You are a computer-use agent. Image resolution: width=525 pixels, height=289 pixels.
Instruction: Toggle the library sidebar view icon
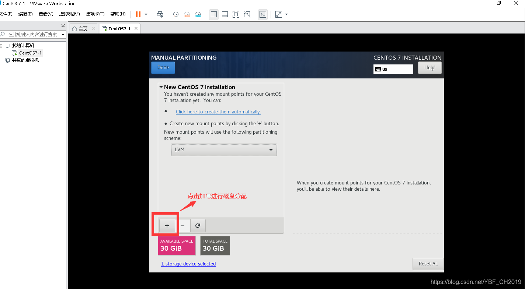(x=213, y=14)
